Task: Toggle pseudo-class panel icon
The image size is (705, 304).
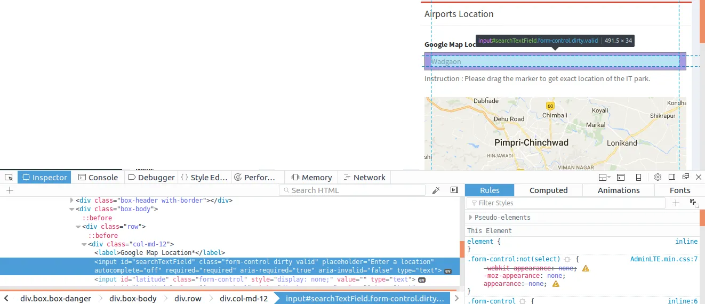Action: [x=693, y=203]
